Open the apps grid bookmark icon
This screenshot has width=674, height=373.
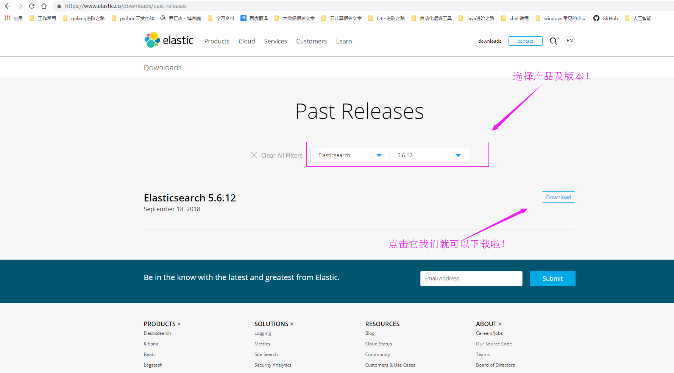[x=7, y=18]
